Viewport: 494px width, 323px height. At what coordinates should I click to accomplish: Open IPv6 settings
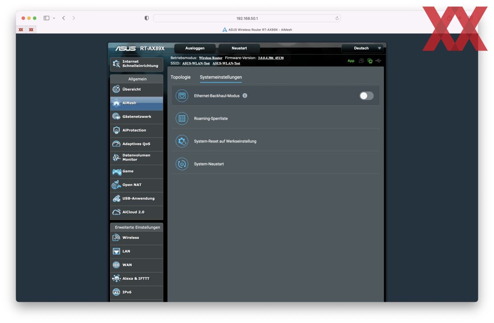pyautogui.click(x=137, y=292)
